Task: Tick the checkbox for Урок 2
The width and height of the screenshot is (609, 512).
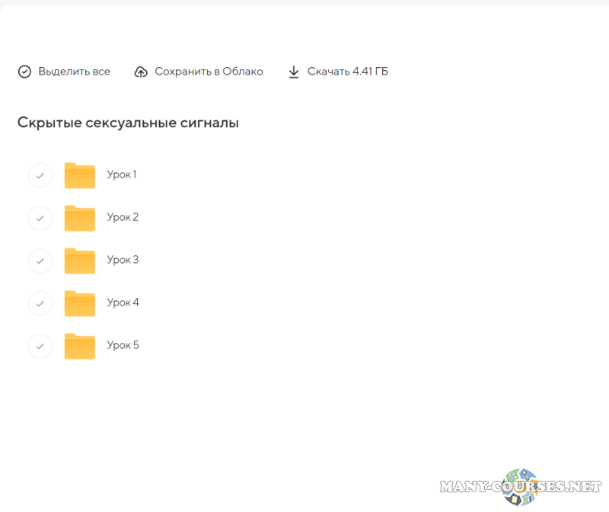Action: tap(40, 219)
